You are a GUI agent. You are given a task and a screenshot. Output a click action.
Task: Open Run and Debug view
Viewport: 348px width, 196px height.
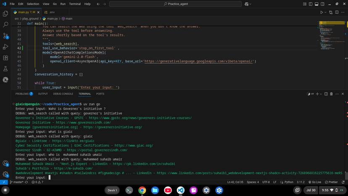click(x=5, y=47)
